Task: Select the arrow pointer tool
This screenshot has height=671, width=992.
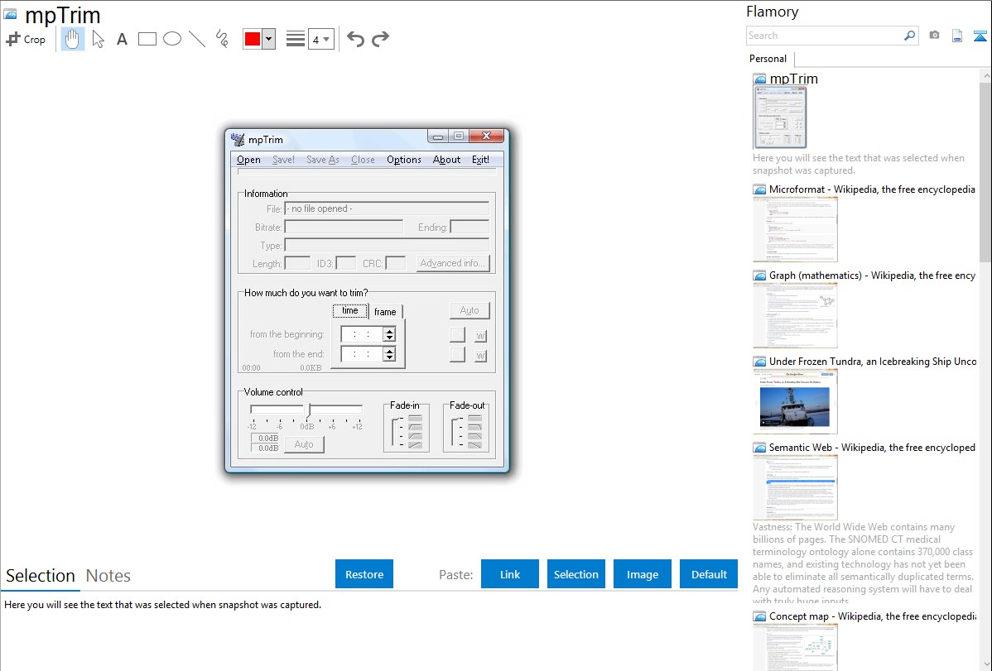Action: (98, 39)
